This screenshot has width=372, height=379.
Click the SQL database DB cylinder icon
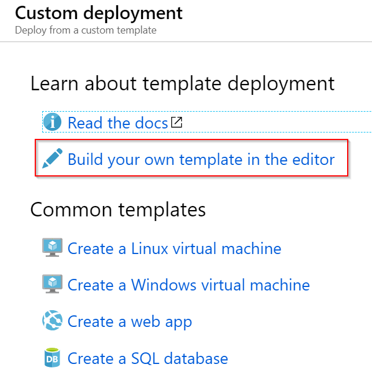coord(52,358)
